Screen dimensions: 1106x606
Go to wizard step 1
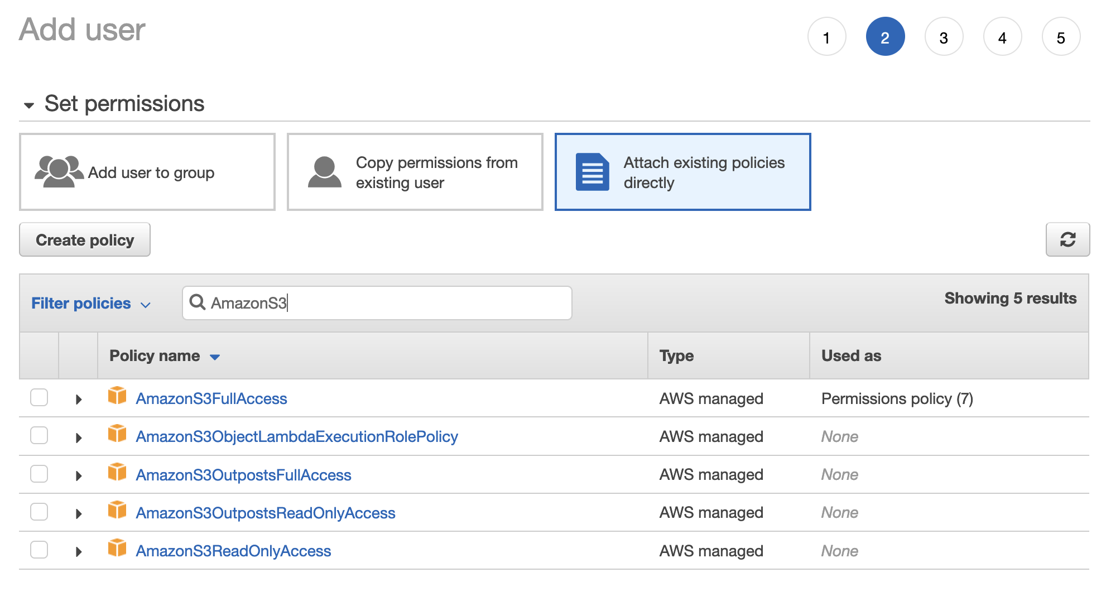click(x=826, y=37)
